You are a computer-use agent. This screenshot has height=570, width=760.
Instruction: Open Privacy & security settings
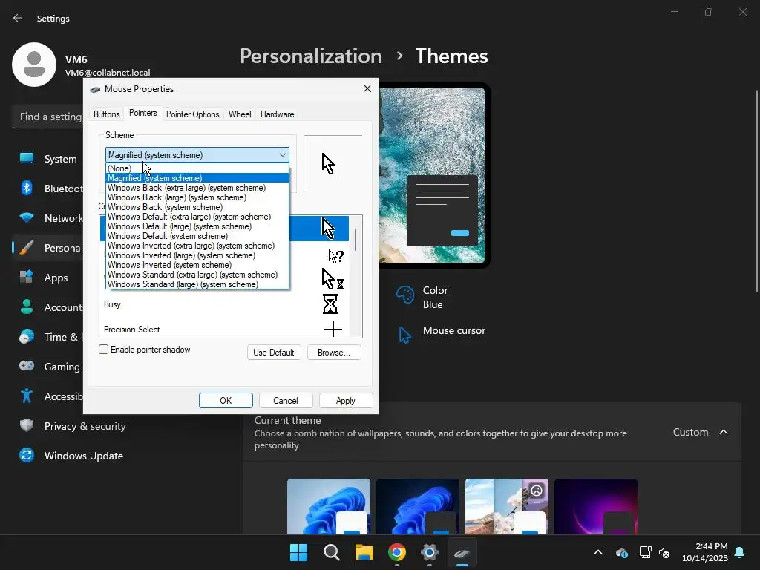pyautogui.click(x=73, y=426)
